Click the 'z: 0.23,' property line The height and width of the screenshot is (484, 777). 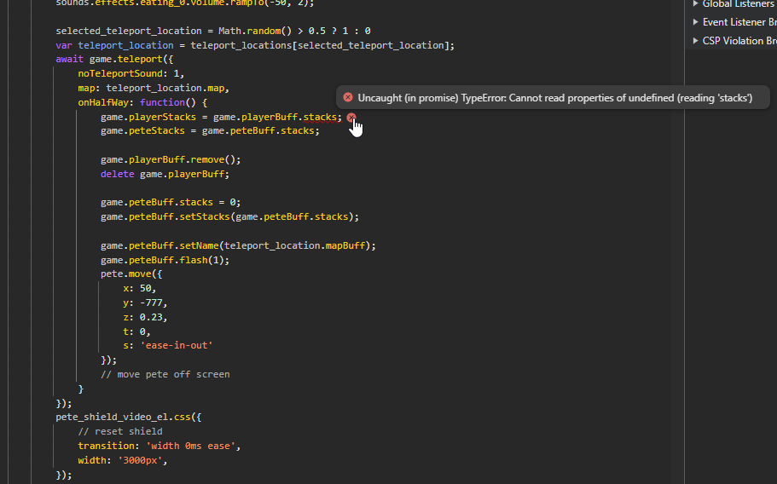145,317
